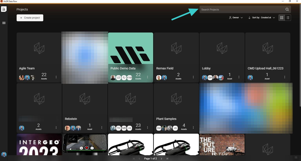Expand the Owner filter dropdown
Image resolution: width=301 pixels, height=161 pixels.
coord(236,18)
